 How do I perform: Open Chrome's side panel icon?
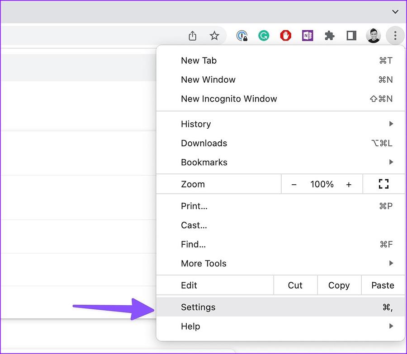click(x=351, y=35)
